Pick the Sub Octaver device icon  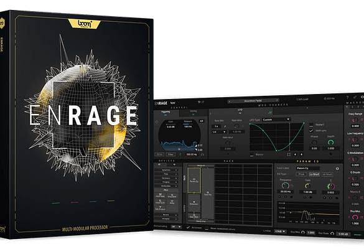(x=160, y=208)
